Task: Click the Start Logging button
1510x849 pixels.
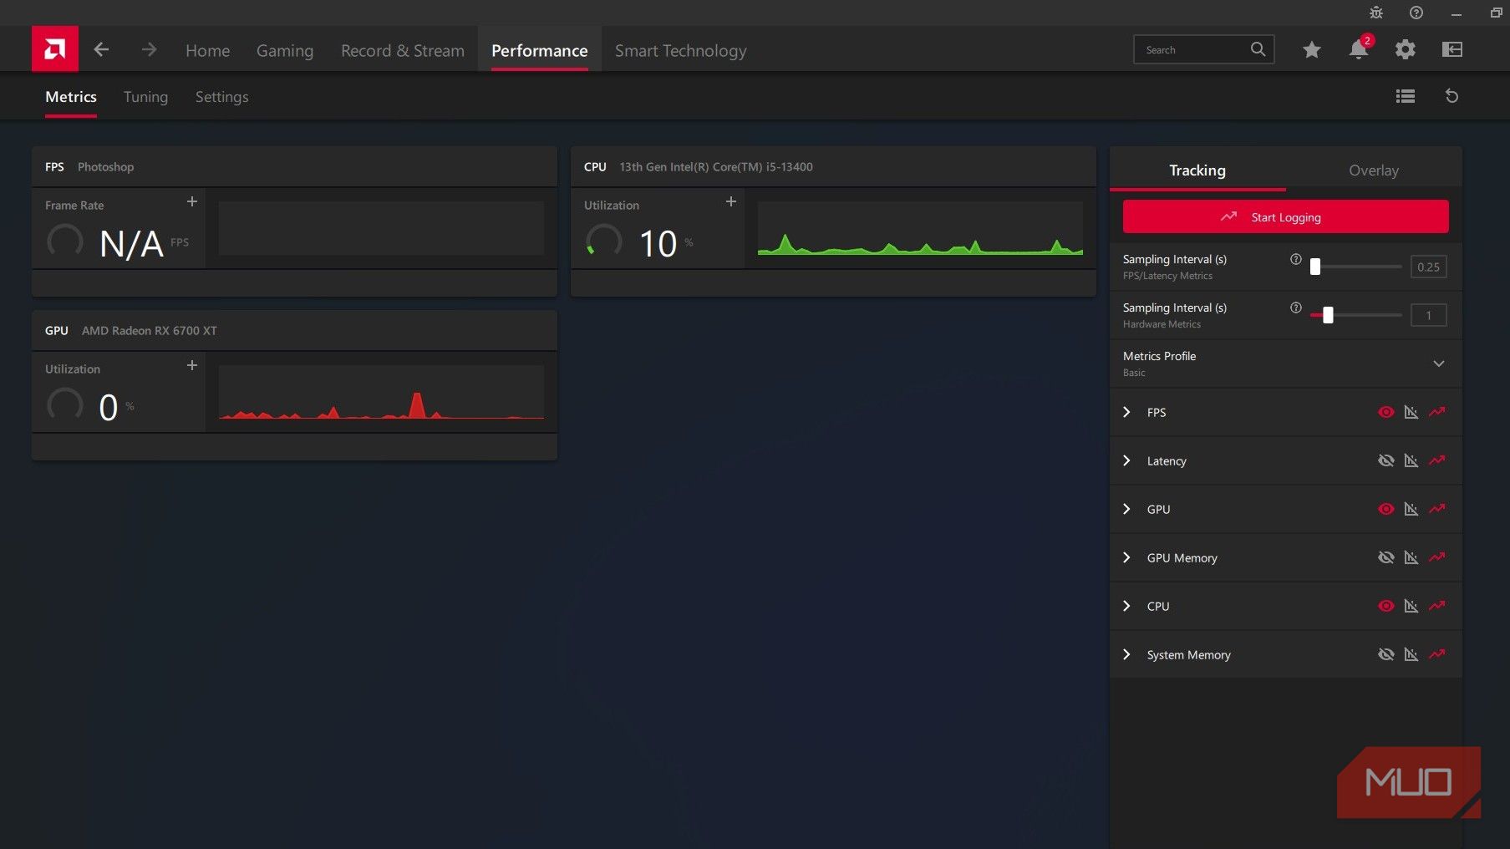Action: [1286, 216]
